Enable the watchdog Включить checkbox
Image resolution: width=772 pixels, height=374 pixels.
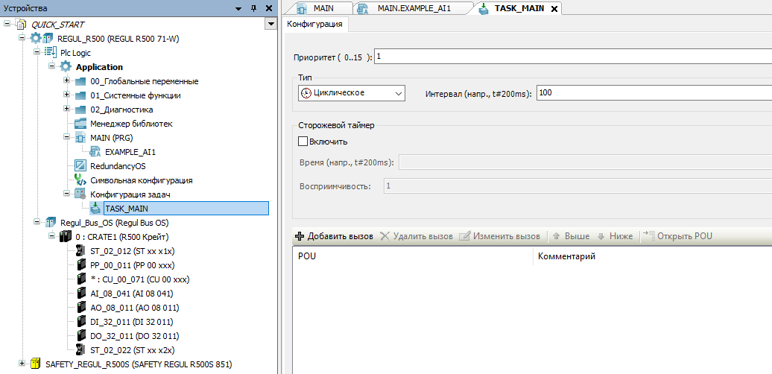tap(303, 142)
